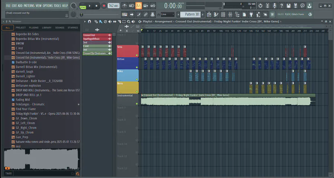Select the pencil draw tool in playlist

click(x=96, y=22)
